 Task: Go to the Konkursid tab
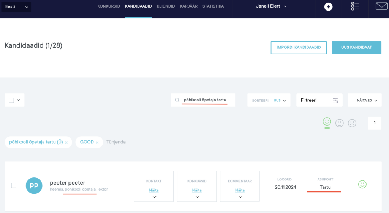[109, 6]
